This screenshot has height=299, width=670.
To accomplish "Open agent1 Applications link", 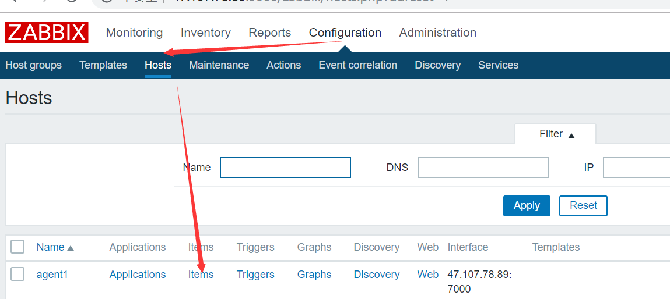I will [138, 275].
